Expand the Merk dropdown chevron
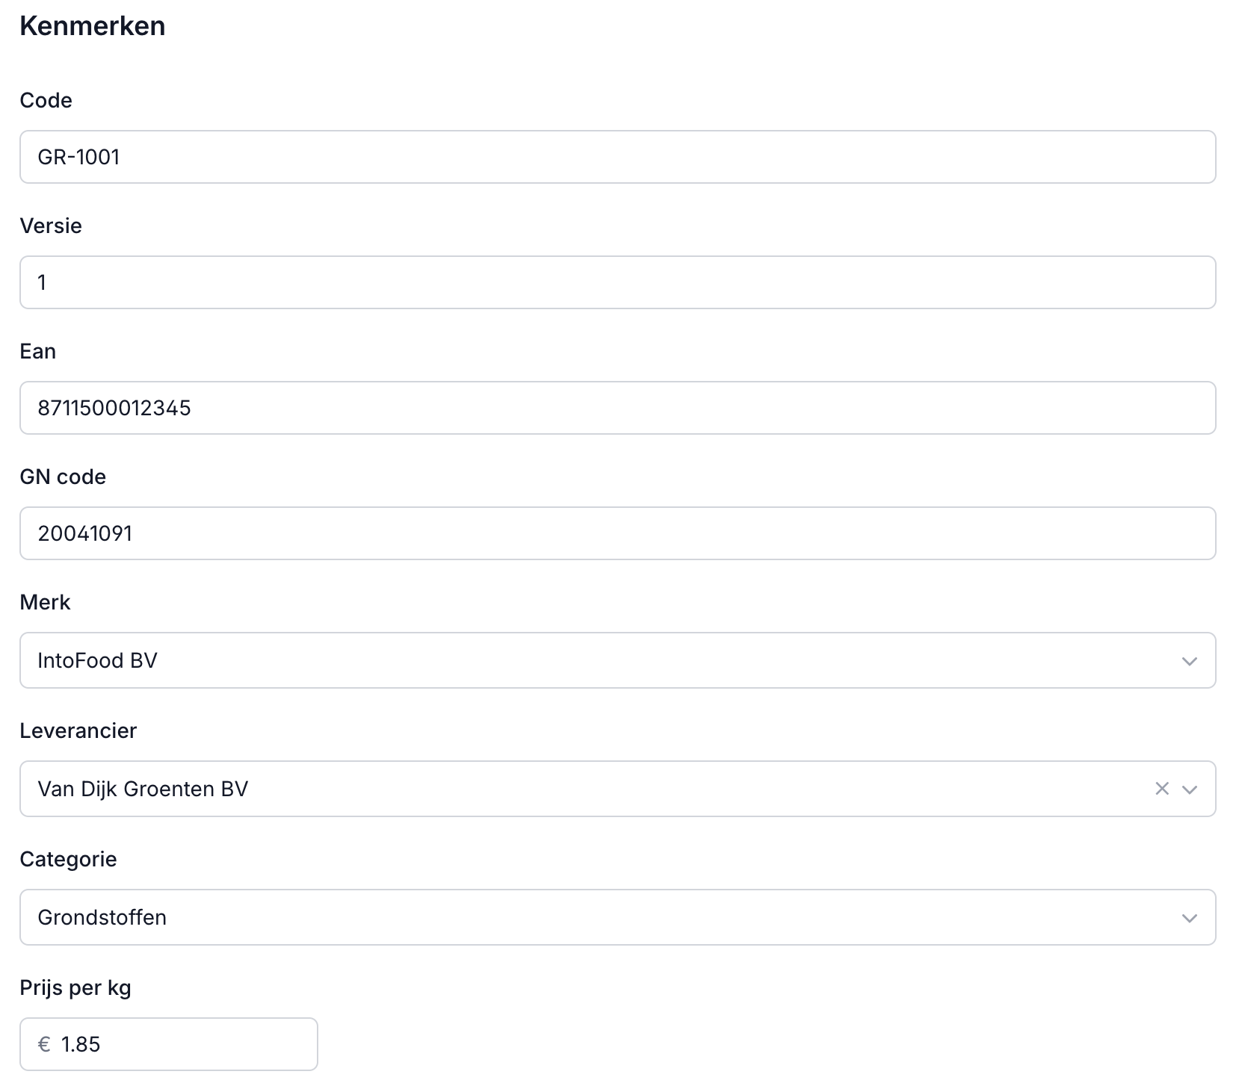 tap(1190, 661)
